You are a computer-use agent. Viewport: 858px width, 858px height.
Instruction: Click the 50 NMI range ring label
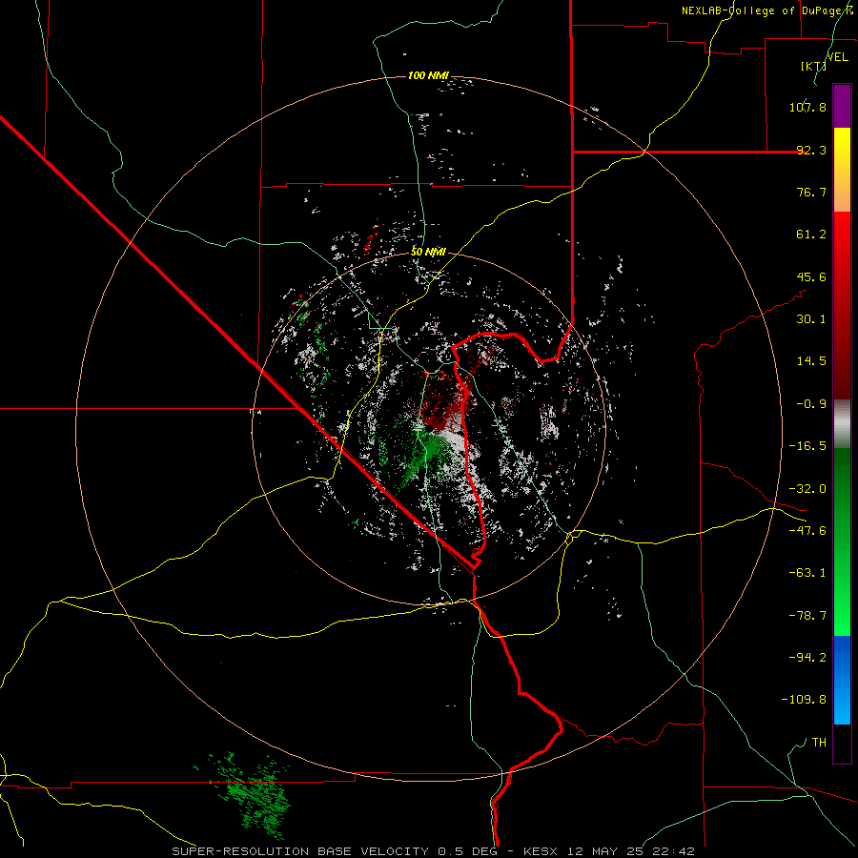coord(428,252)
